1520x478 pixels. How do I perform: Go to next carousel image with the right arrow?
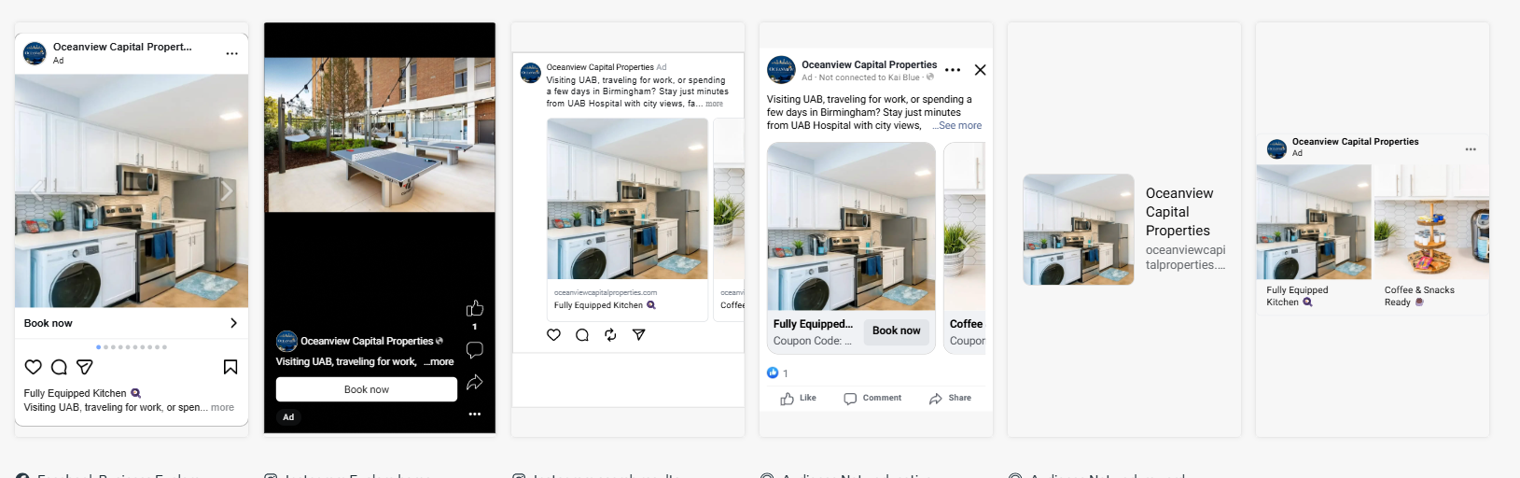[x=226, y=191]
